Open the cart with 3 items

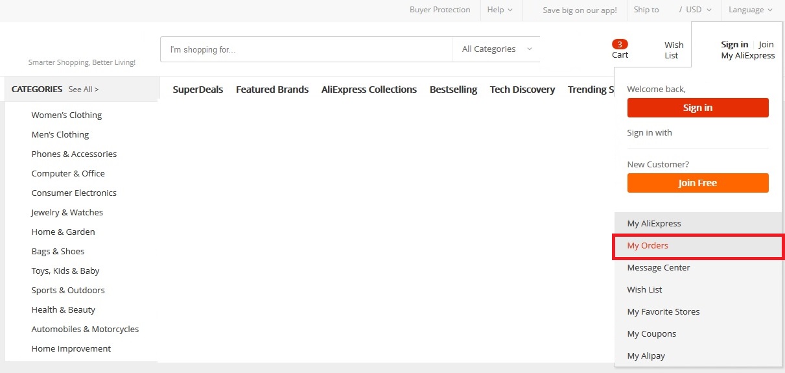click(620, 49)
